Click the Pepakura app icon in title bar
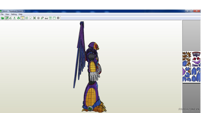201x113 pixels. tap(1, 11)
